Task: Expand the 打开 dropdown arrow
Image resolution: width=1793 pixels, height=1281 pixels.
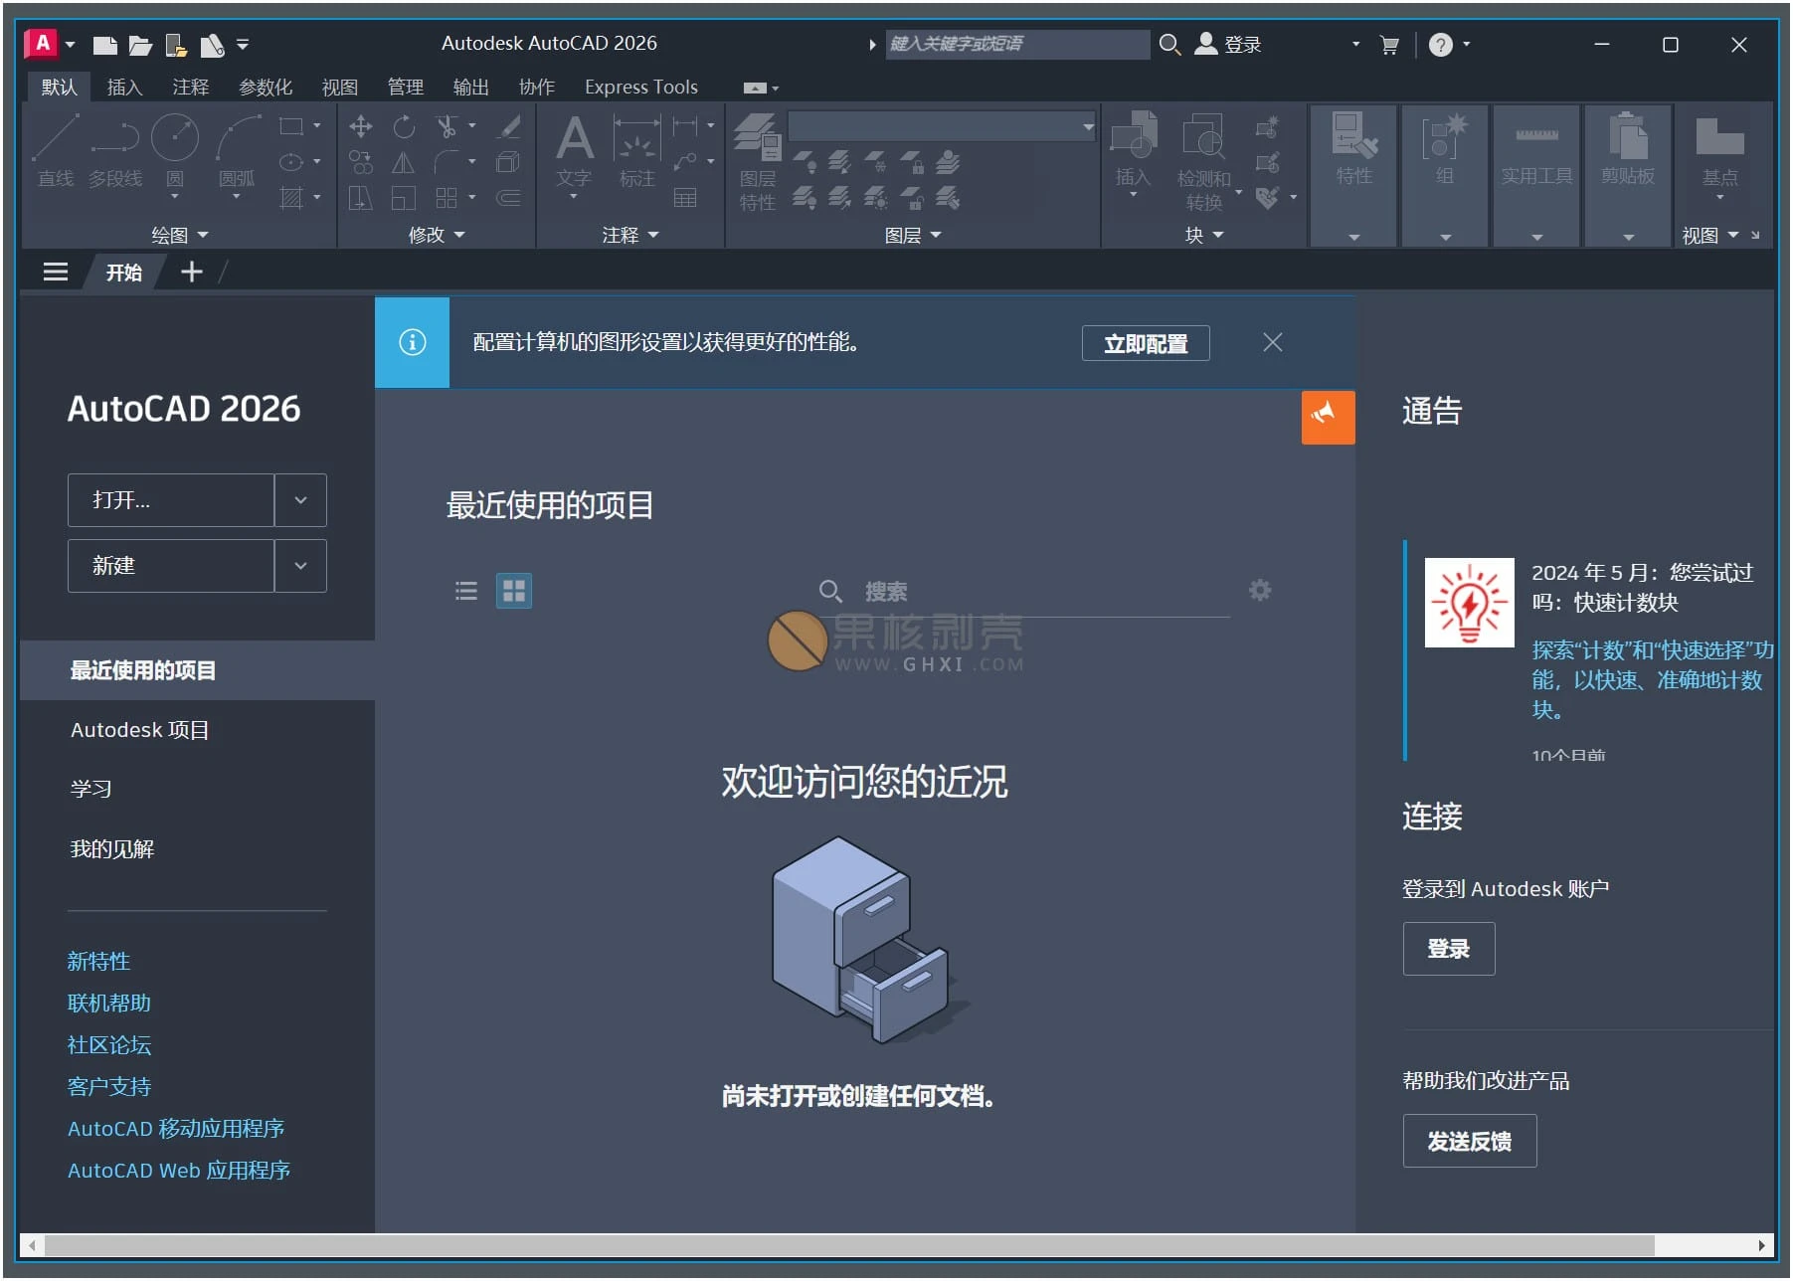Action: click(300, 500)
